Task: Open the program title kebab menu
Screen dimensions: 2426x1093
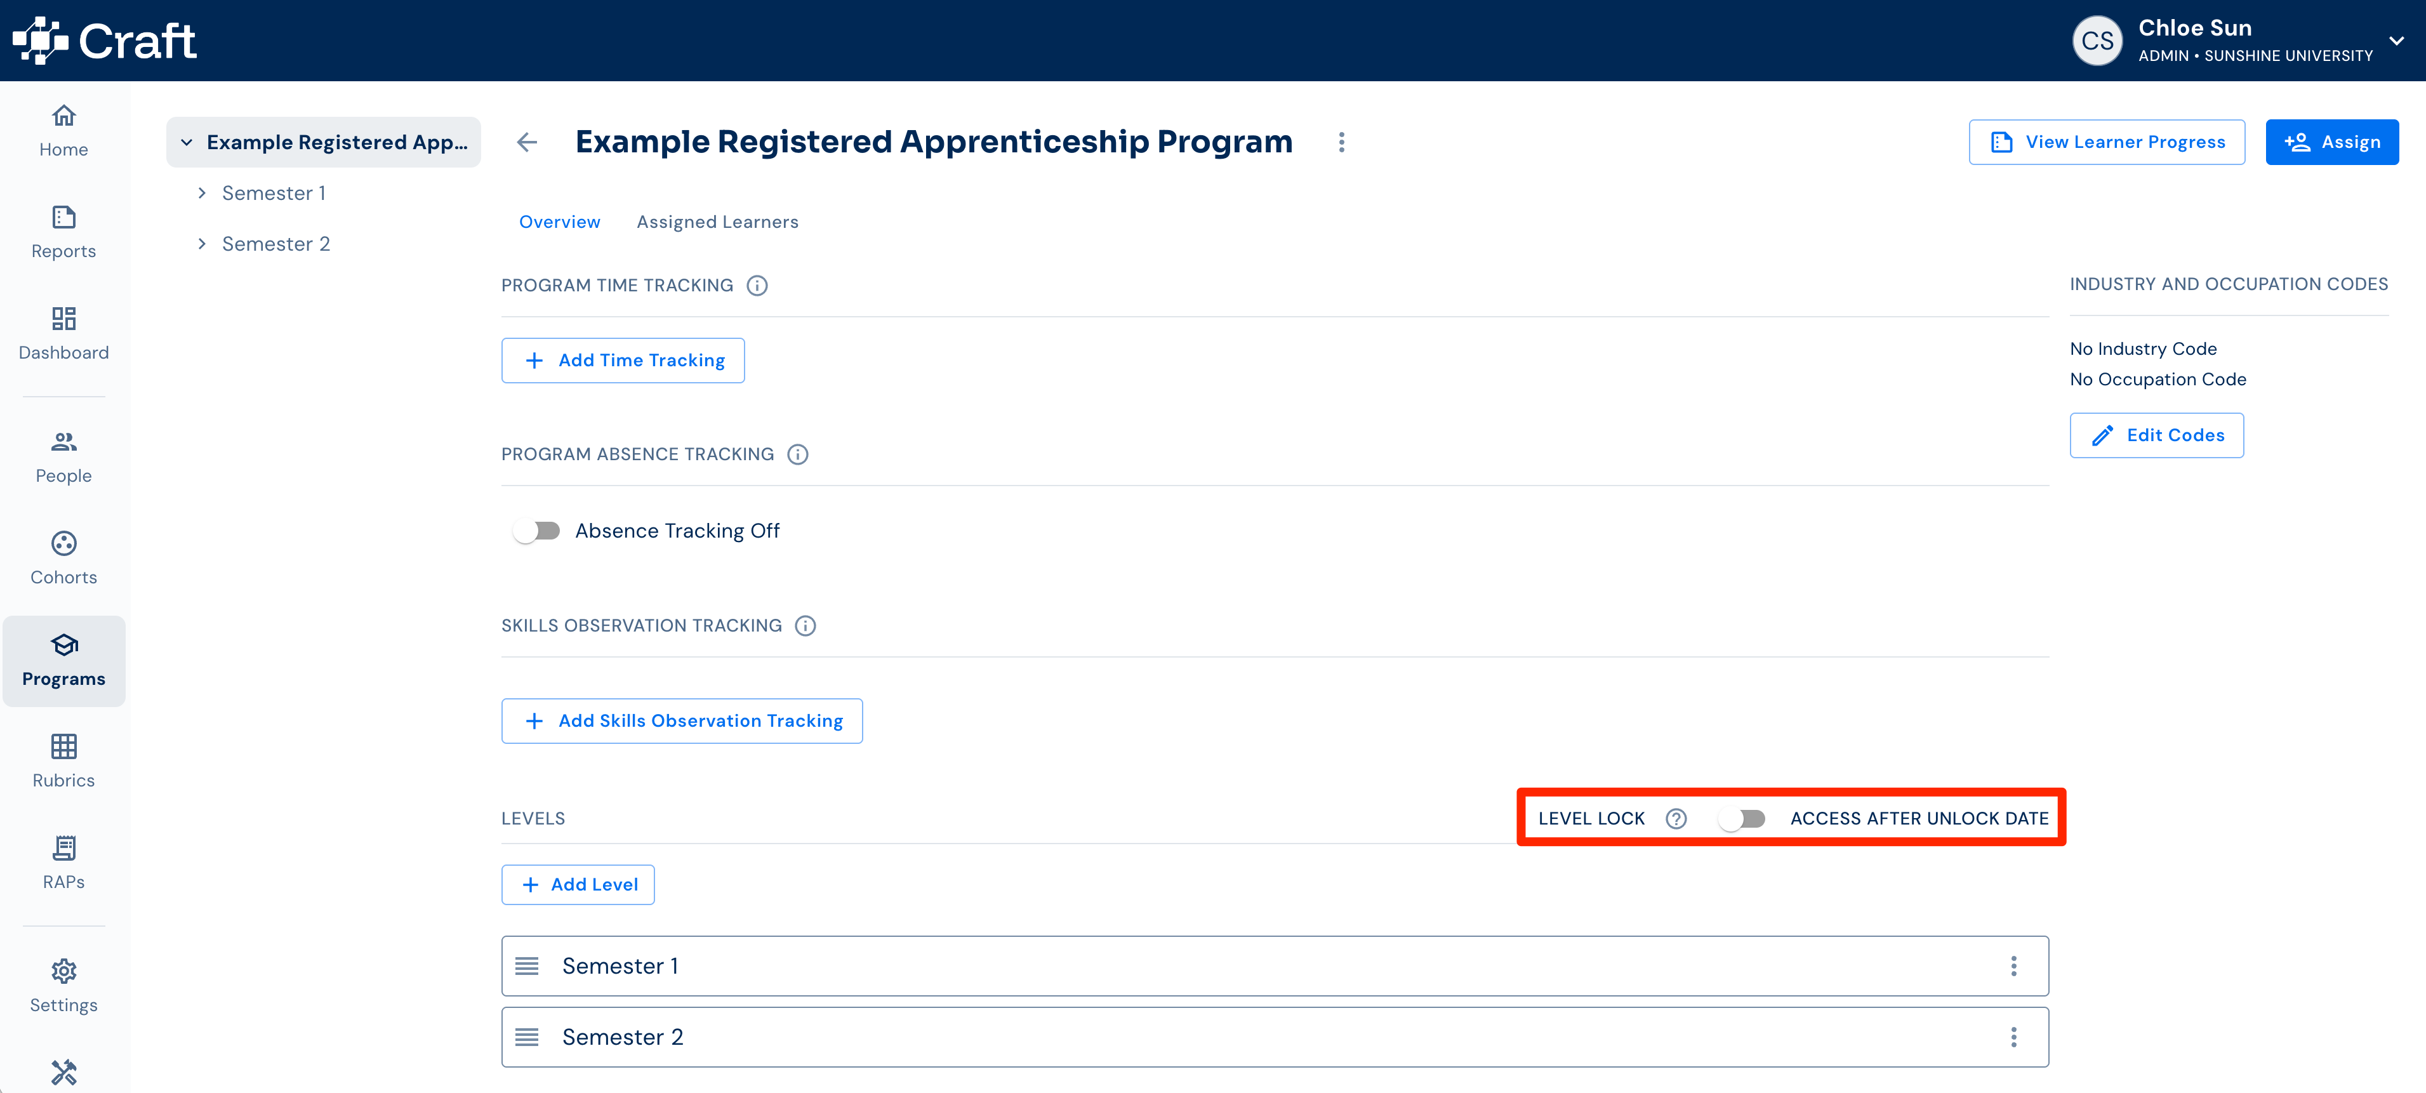Action: pos(1341,142)
